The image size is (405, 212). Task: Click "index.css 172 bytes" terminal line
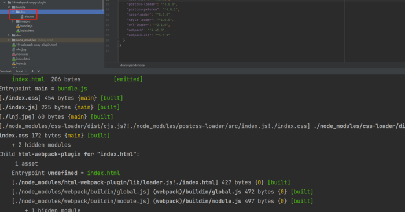55,135
